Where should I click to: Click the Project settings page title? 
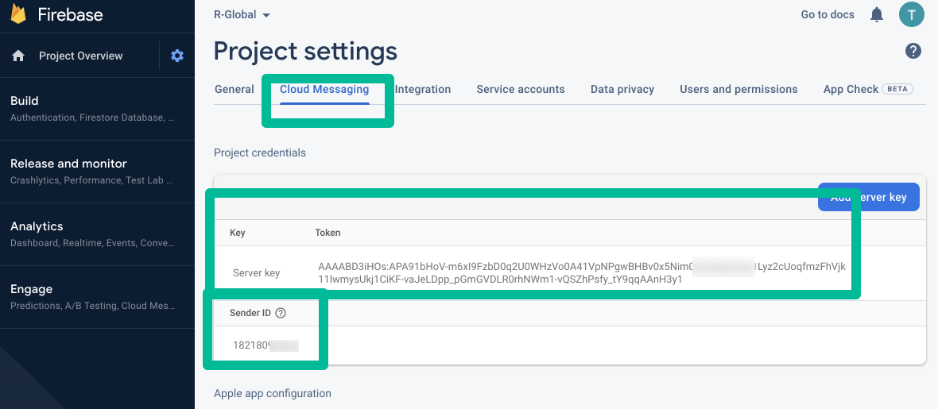click(x=305, y=52)
